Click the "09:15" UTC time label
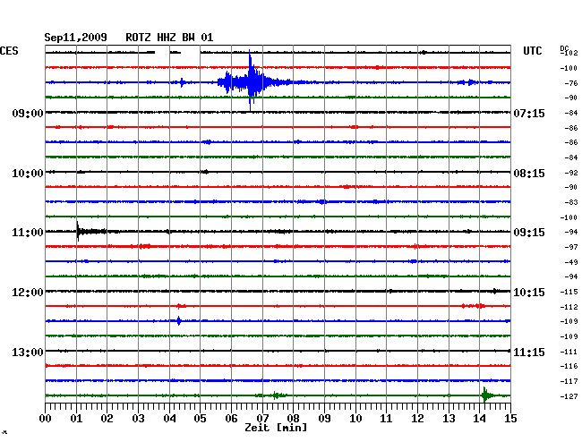Screen dimensions: 582x442 pos(529,233)
